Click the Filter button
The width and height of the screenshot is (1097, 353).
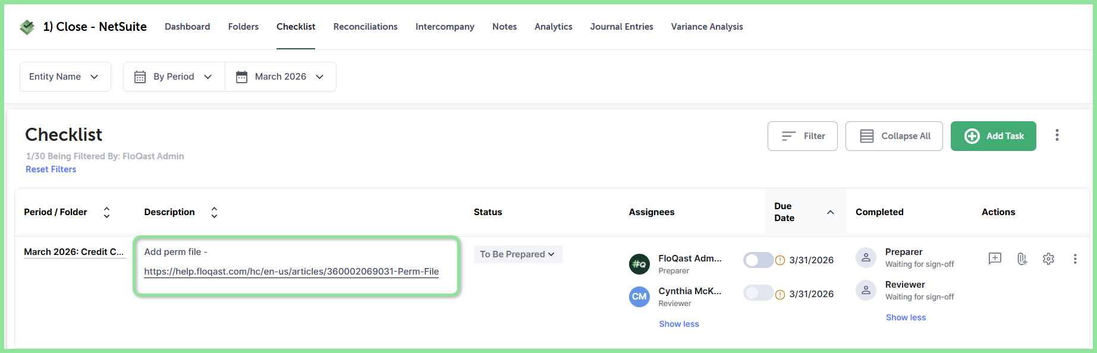803,136
